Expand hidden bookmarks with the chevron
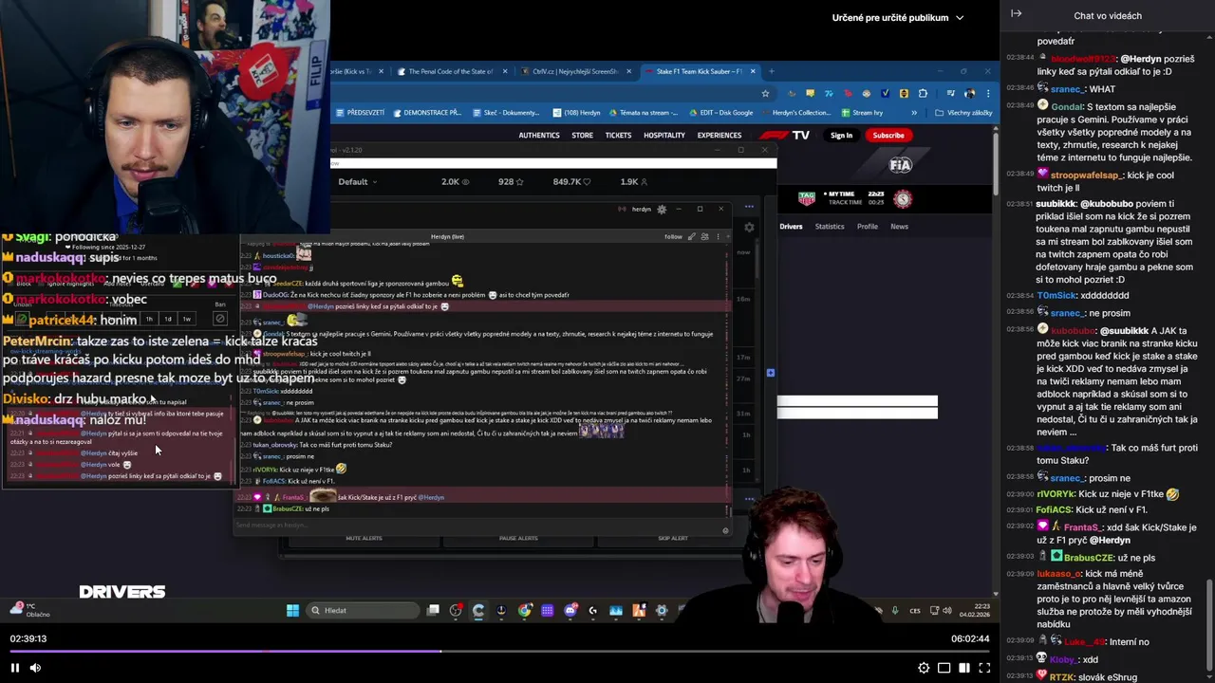The width and height of the screenshot is (1215, 683). click(x=914, y=113)
